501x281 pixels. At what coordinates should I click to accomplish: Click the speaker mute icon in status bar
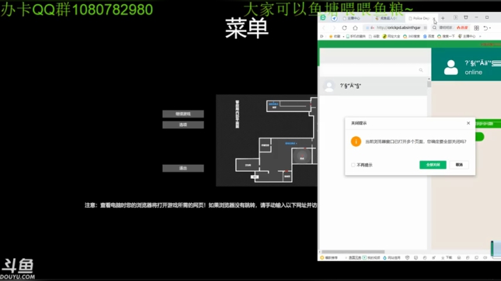[x=485, y=257]
